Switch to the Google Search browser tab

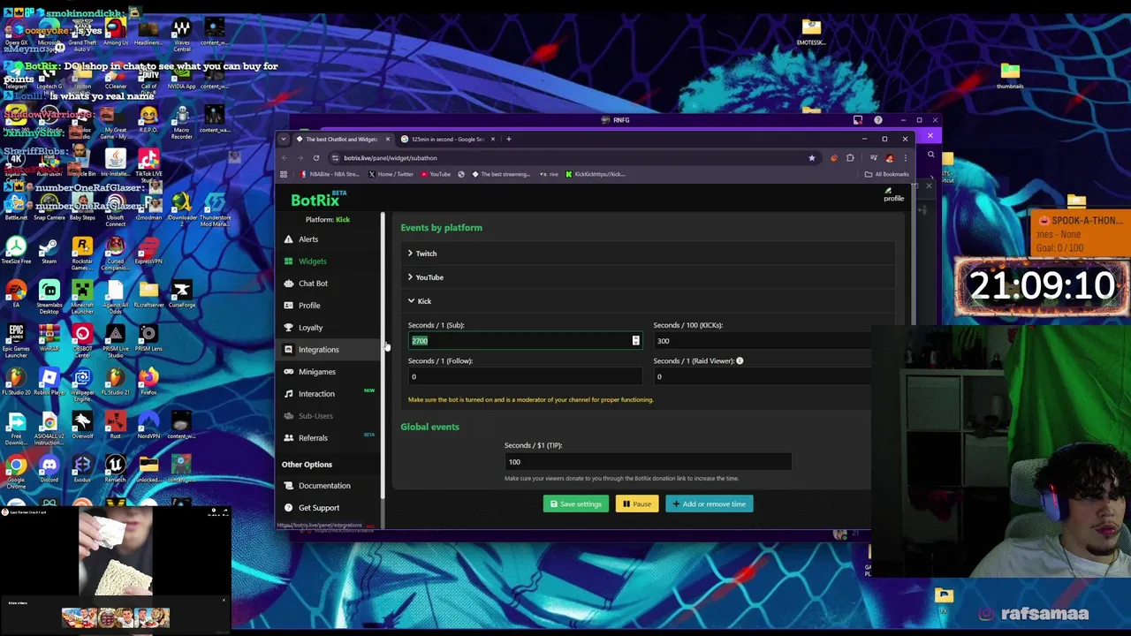click(446, 139)
